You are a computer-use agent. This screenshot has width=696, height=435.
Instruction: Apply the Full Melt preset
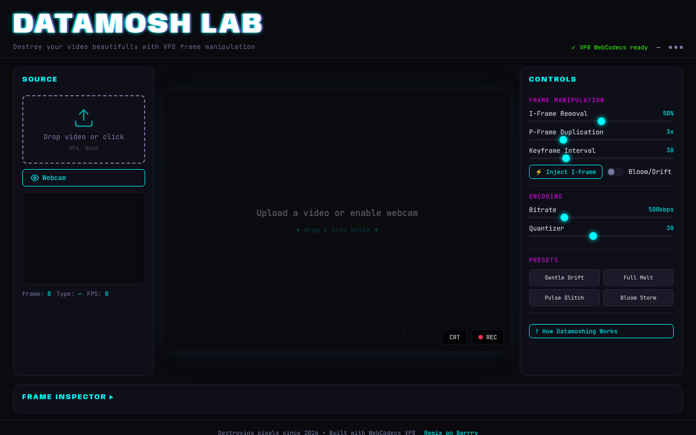point(638,277)
